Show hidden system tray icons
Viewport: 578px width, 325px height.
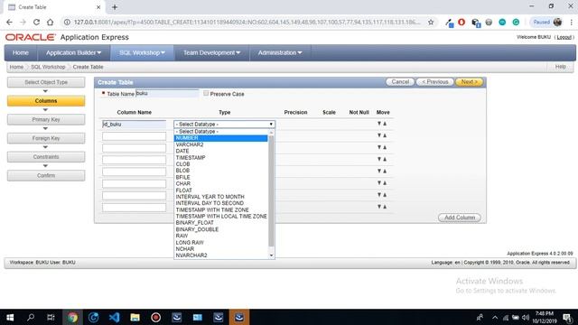tap(495, 317)
